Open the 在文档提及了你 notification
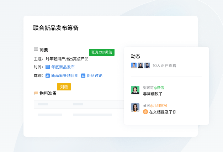223x152 pixels. 163,112
